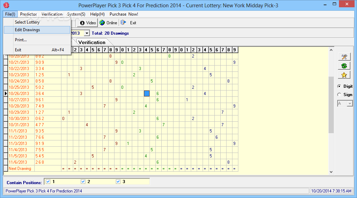Click the Exit door icon
The height and width of the screenshot is (198, 357).
pyautogui.click(x=124, y=22)
